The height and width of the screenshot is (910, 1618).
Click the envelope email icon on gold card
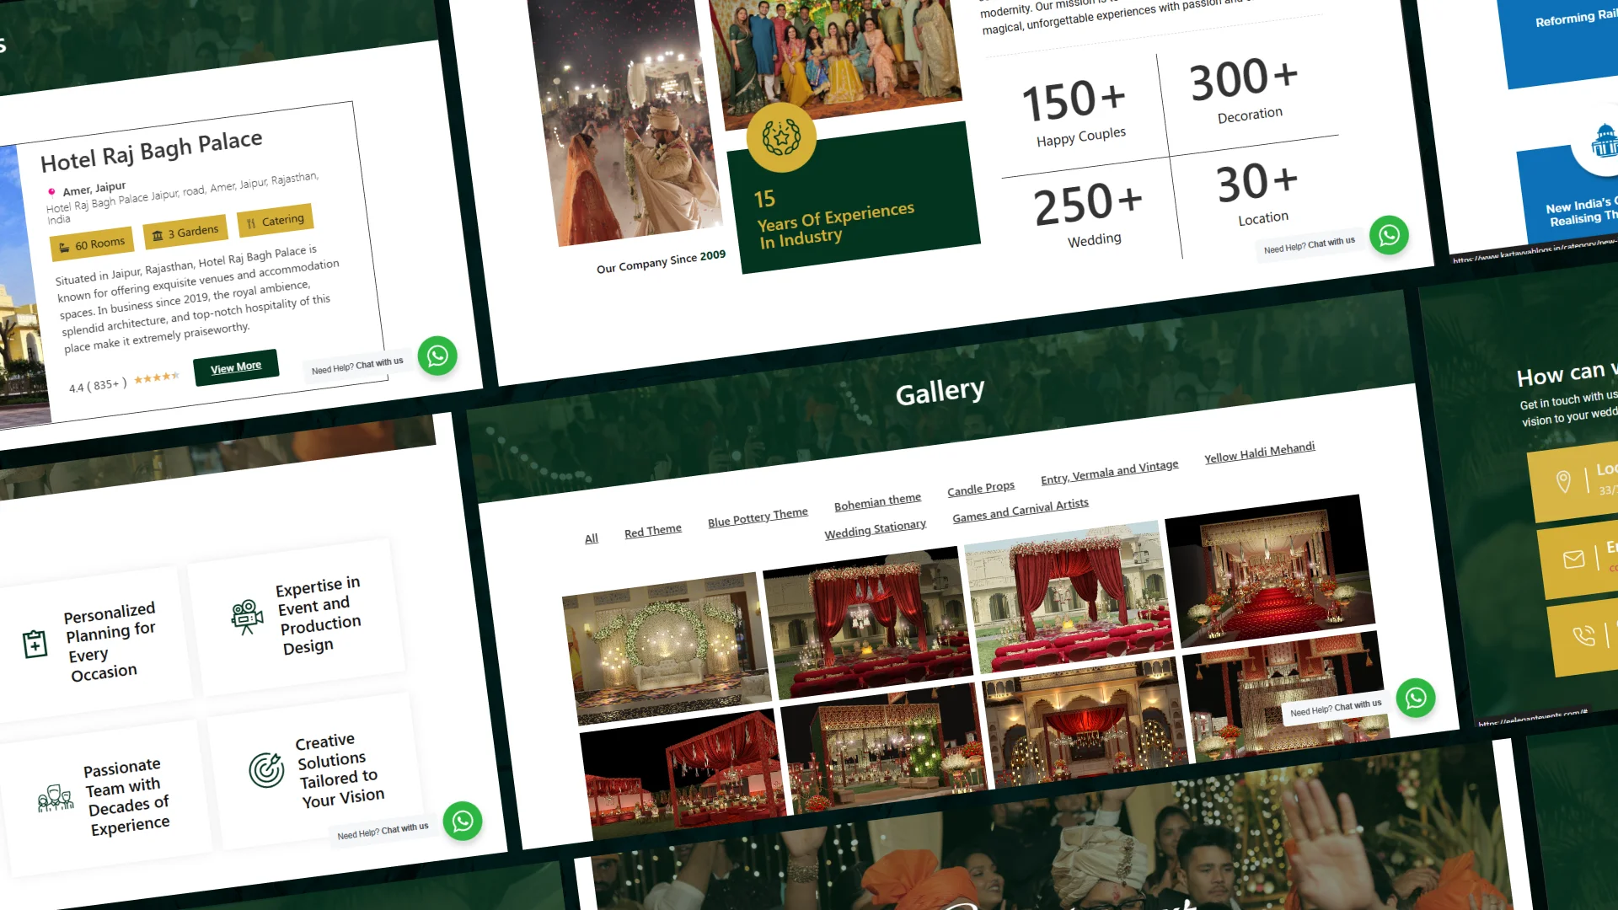click(1573, 559)
